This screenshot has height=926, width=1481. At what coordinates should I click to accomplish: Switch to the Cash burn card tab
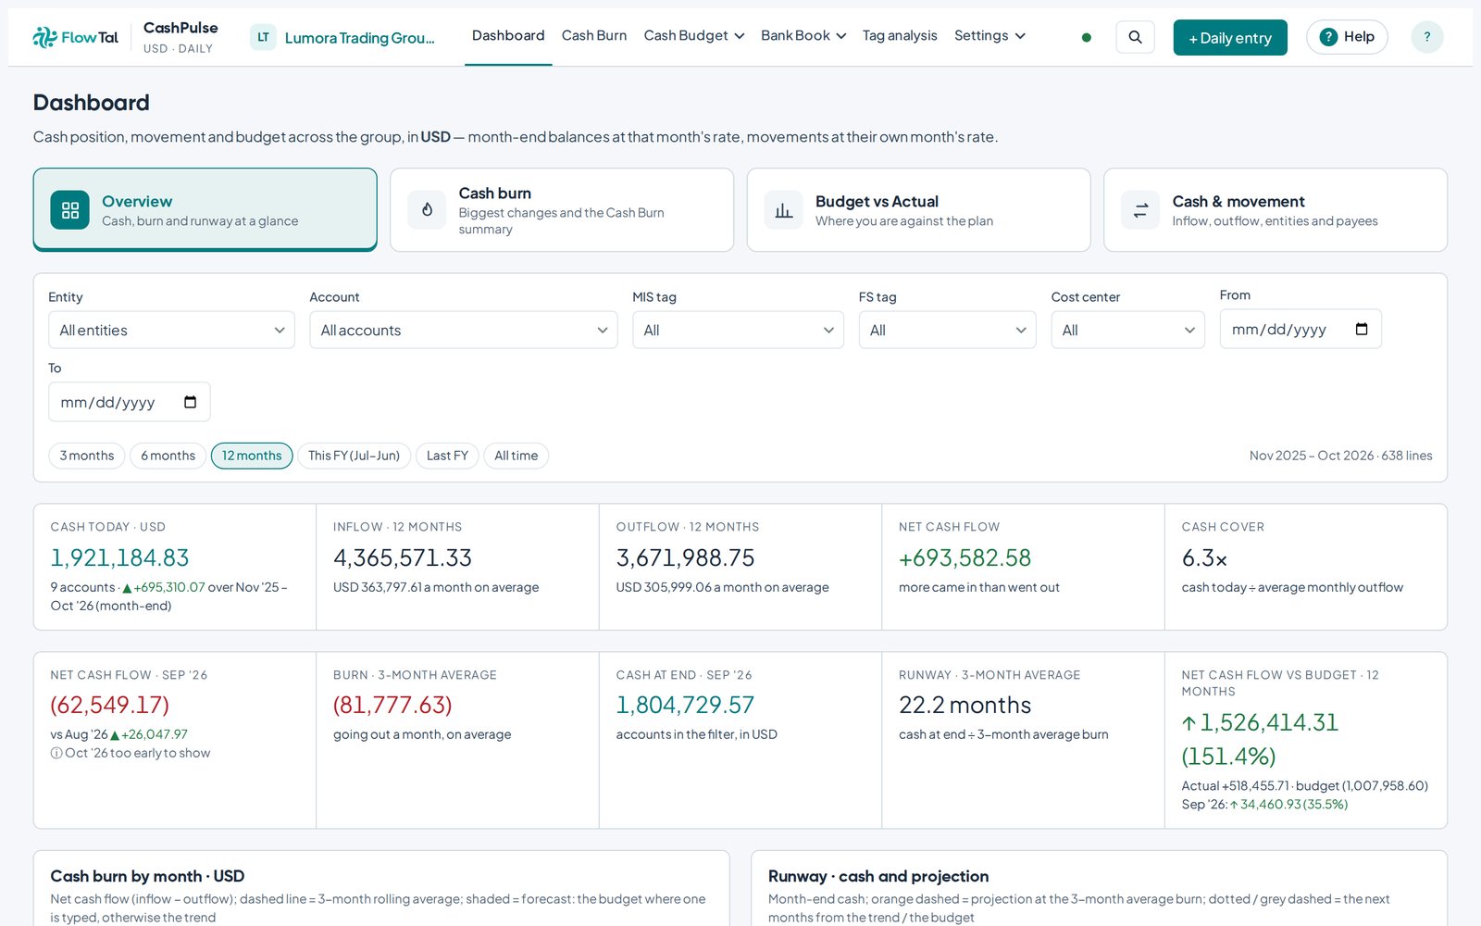pos(562,209)
